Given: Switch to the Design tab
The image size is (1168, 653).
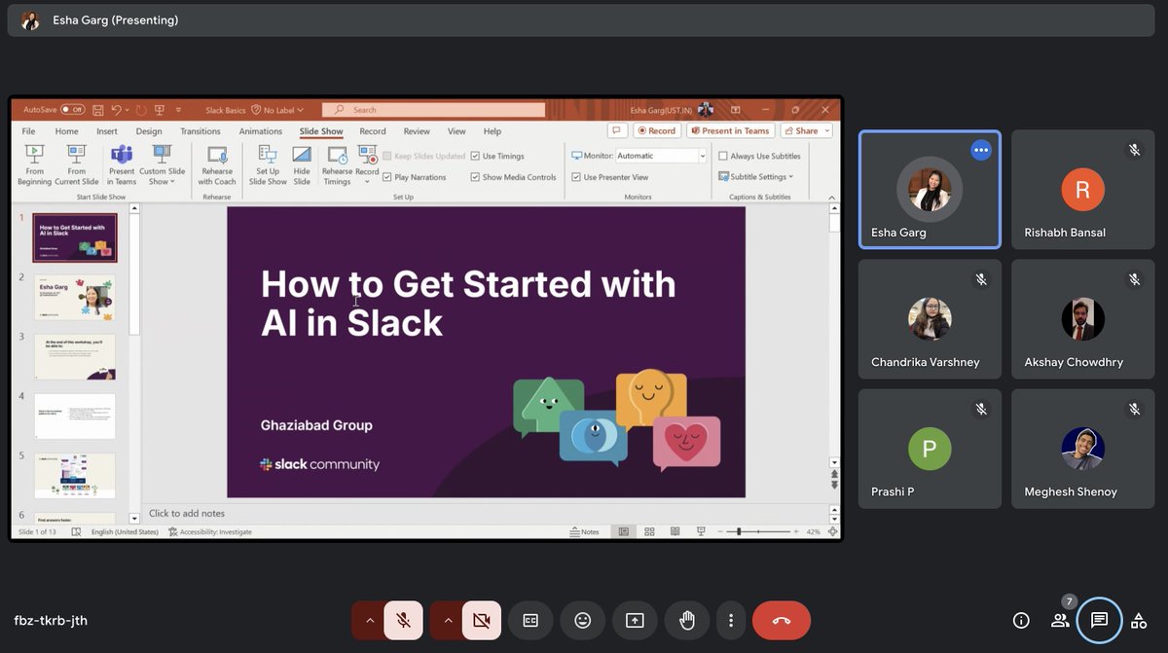Looking at the screenshot, I should click(x=149, y=131).
